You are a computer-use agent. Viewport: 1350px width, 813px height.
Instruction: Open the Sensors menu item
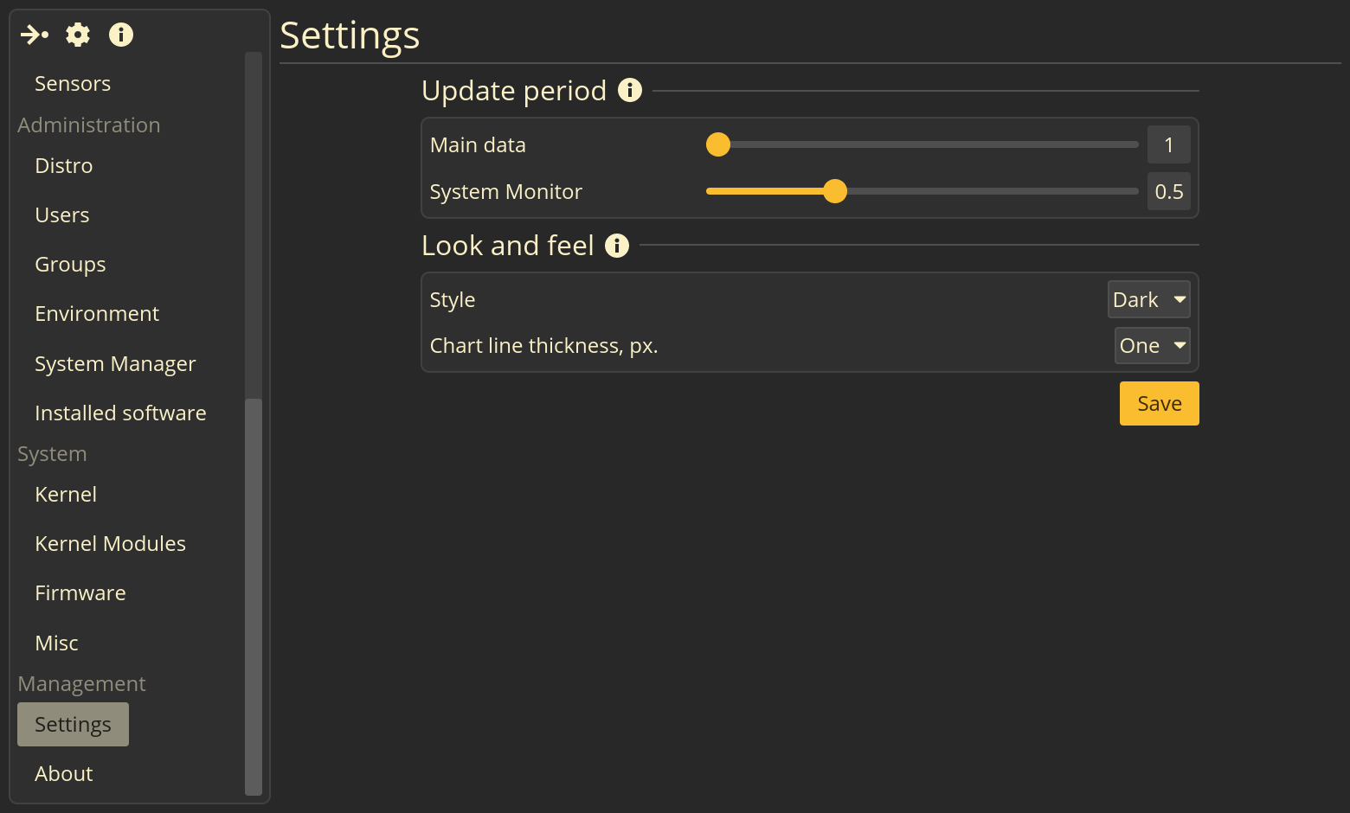[73, 84]
